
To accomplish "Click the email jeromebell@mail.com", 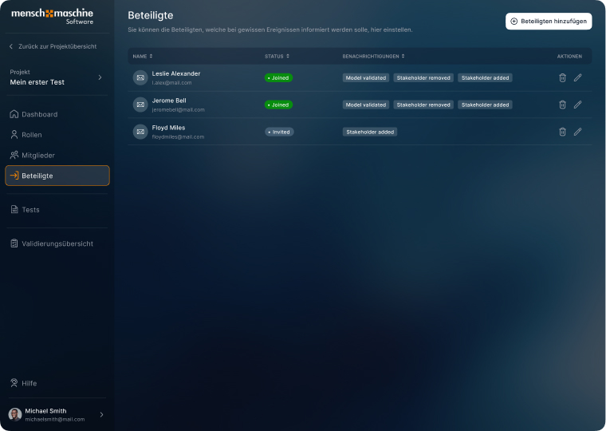I will pyautogui.click(x=178, y=110).
